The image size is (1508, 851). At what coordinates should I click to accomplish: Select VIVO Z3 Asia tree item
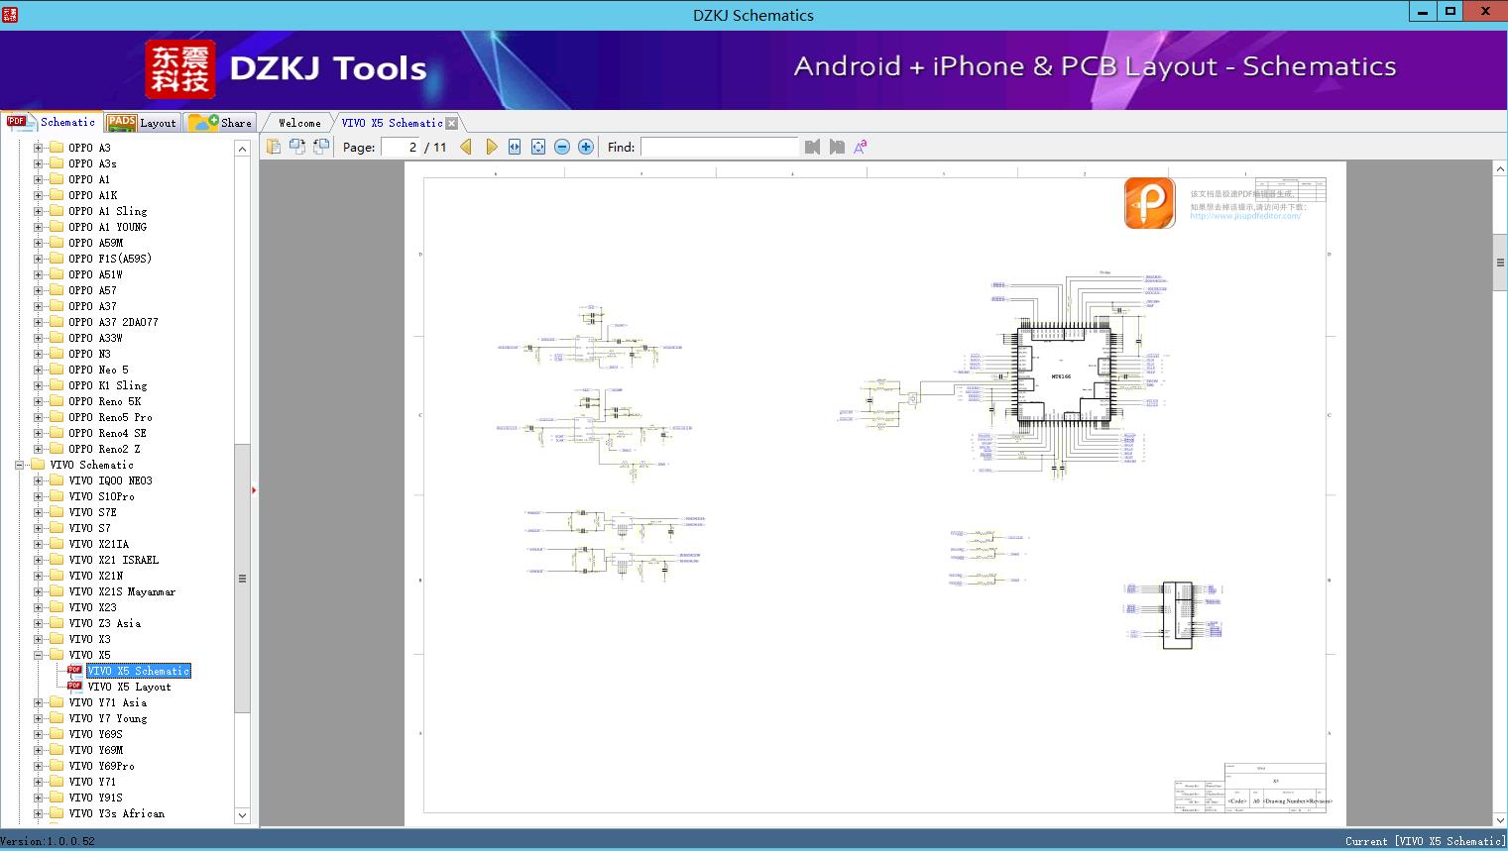coord(104,623)
